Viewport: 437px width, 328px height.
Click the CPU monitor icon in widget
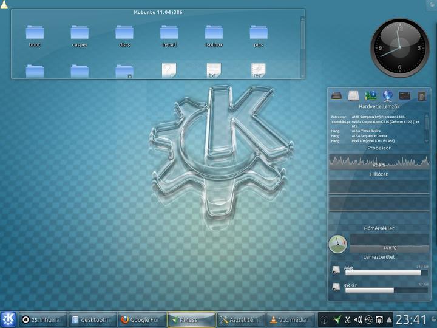pyautogui.click(x=404, y=96)
